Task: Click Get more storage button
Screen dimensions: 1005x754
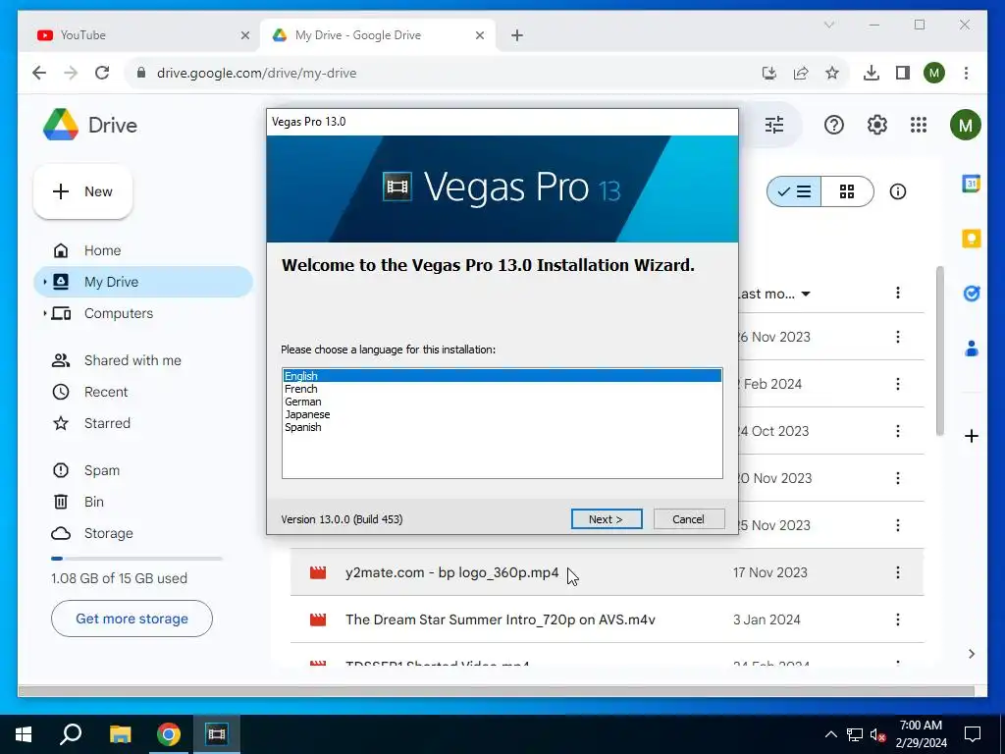Action: point(132,619)
